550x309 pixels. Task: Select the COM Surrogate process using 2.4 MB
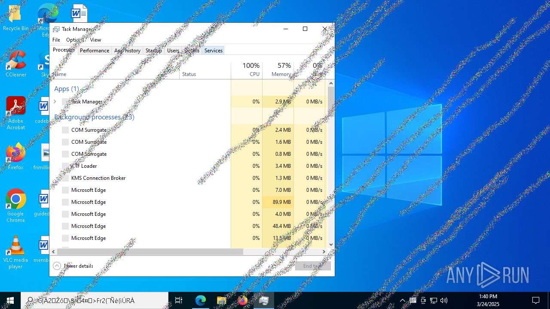(x=188, y=130)
